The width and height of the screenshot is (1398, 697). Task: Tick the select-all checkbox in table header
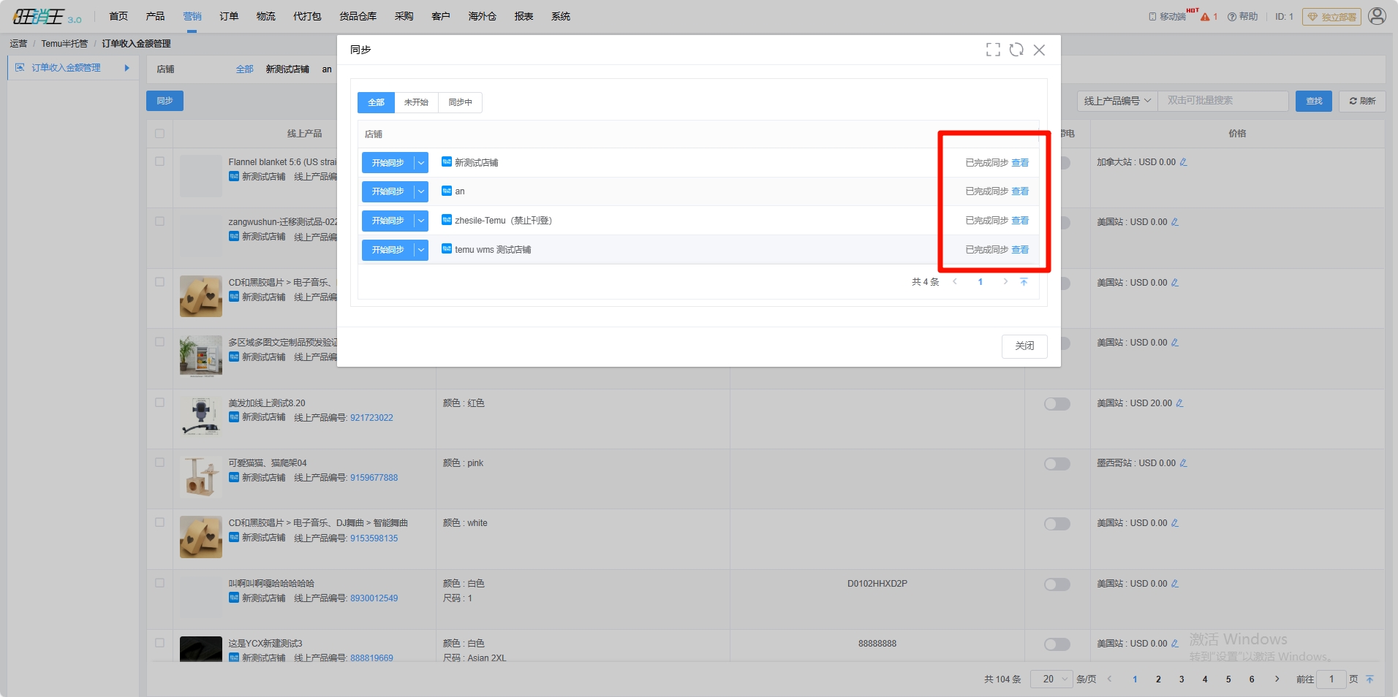159,134
